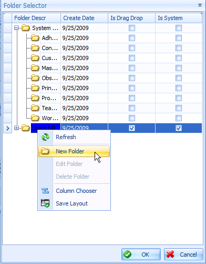Click the New Folder menu icon

coord(45,151)
